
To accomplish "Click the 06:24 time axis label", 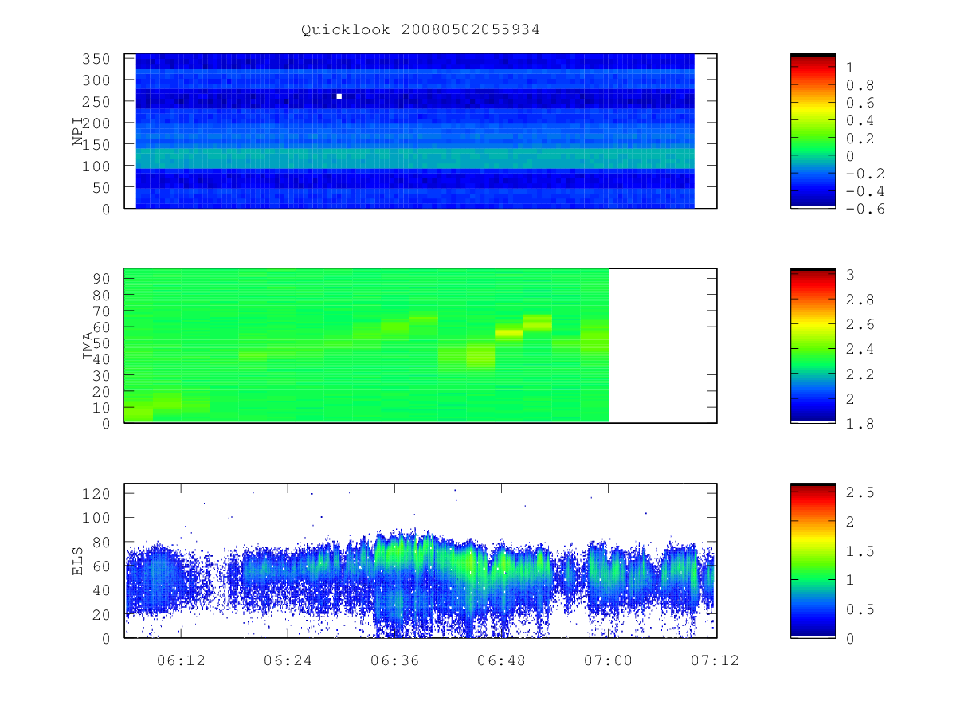I will coord(288,660).
